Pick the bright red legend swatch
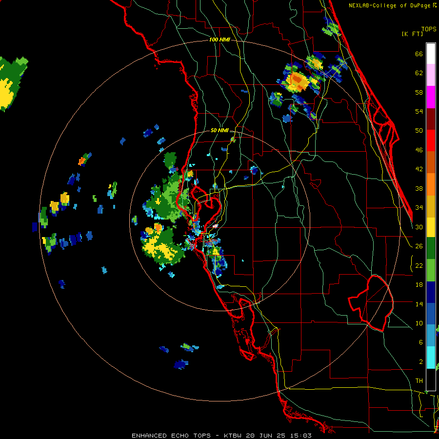Viewport: 439px width, 439px height. coord(431,140)
